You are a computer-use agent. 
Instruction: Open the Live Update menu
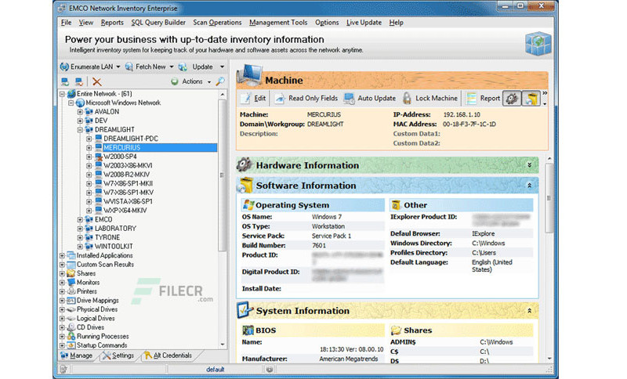pyautogui.click(x=364, y=23)
